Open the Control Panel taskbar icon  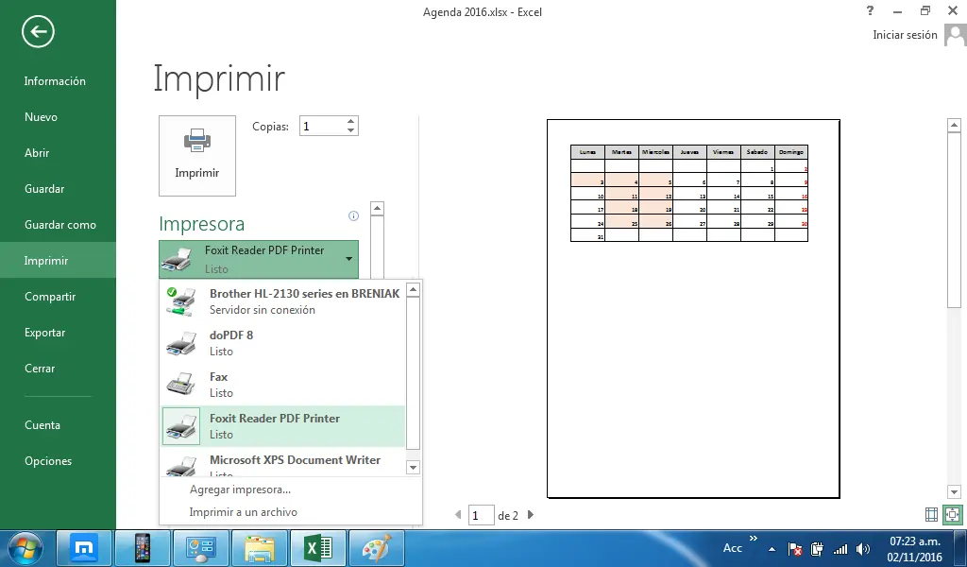201,548
